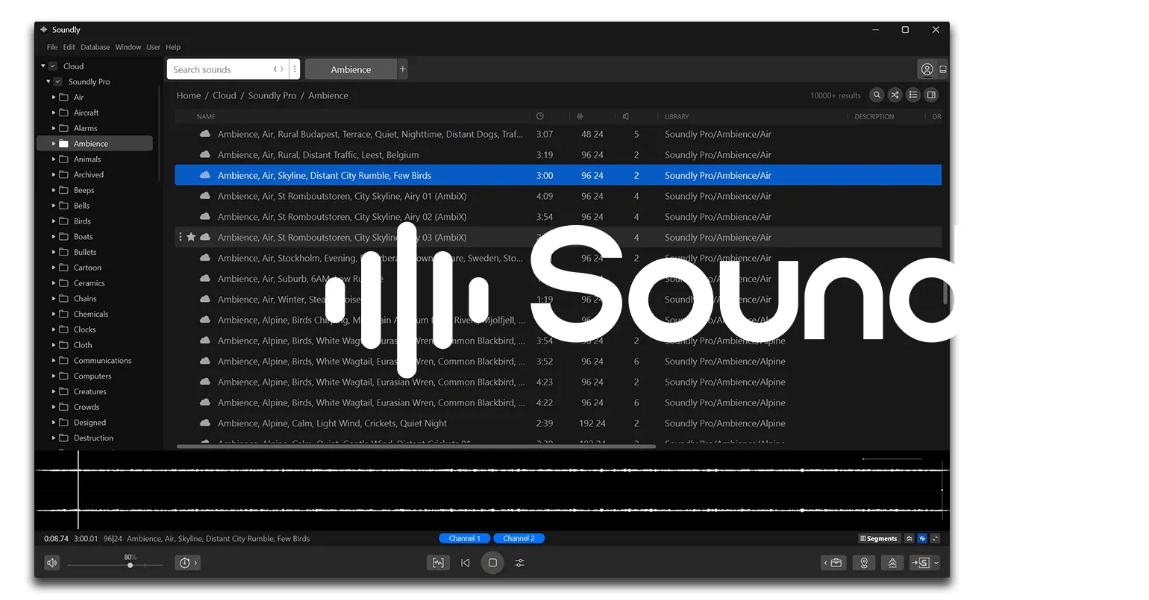
Task: Uncheck the Soundly Pro checkbox
Action: (x=58, y=82)
